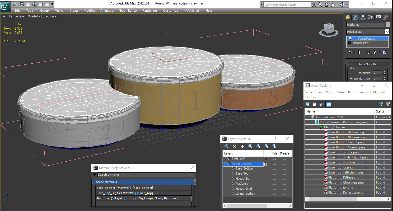The height and width of the screenshot is (211, 393).
Task: Click the binoculars search icon in title bar
Action: [314, 4]
